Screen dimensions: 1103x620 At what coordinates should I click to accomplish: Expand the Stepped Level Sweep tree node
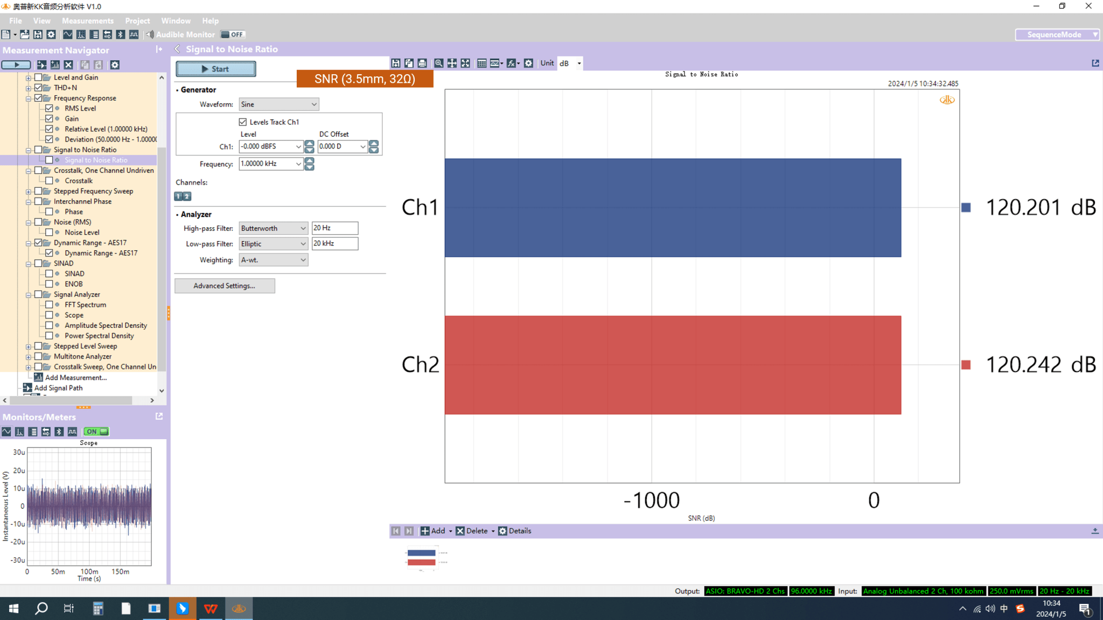29,347
